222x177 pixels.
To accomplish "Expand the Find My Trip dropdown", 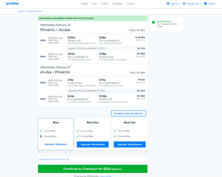I will click(x=192, y=4).
